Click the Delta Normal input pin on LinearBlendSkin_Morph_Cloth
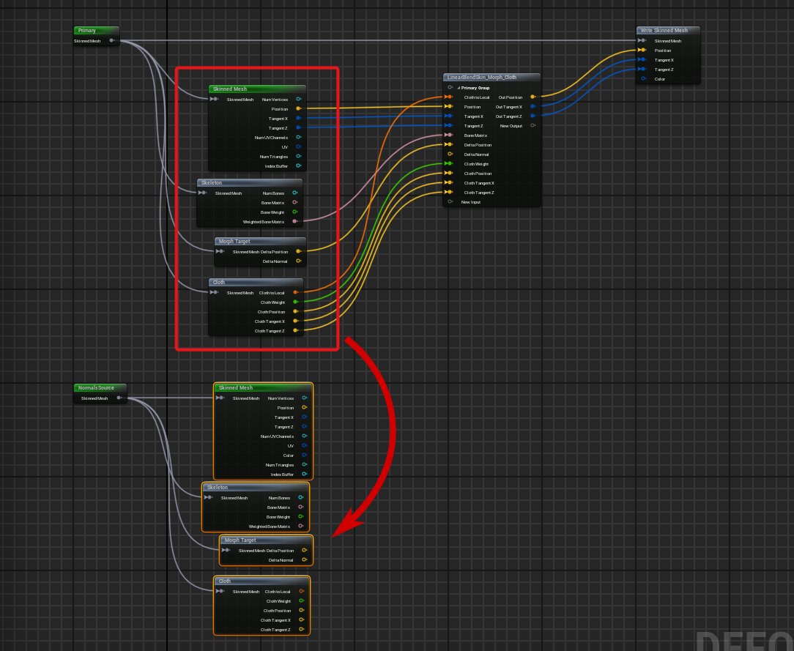Screen dimensions: 794x651 [450, 155]
